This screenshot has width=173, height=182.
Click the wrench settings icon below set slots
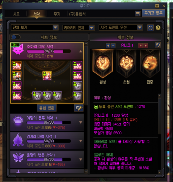(x=79, y=108)
